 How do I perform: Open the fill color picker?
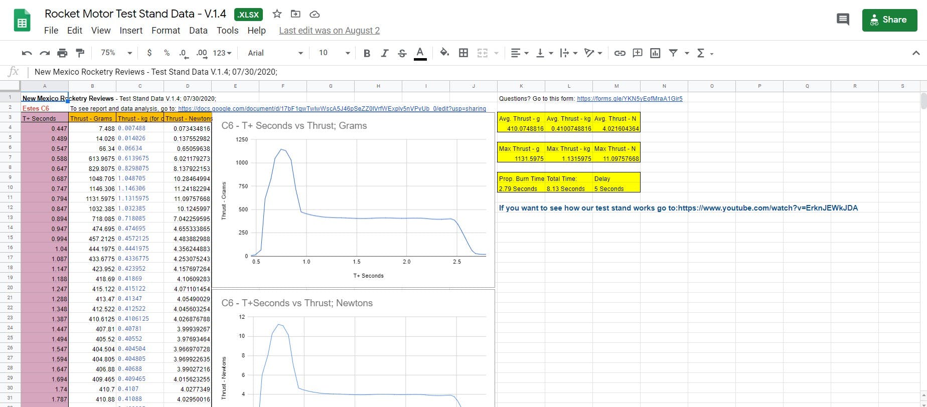click(444, 53)
